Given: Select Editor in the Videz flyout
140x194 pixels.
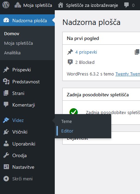Looking at the screenshot, I should pyautogui.click(x=67, y=131).
